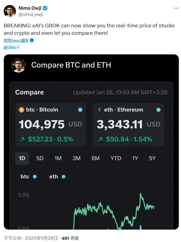Click the DeepL translate icon
Viewport: 181px width, 242px height.
coord(32,40)
